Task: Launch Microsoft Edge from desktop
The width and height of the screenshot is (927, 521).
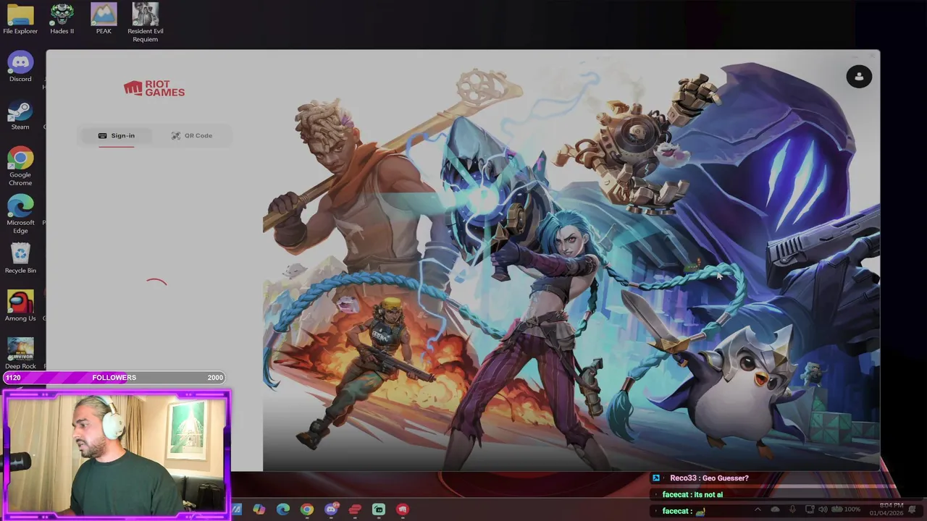Action: [20, 215]
